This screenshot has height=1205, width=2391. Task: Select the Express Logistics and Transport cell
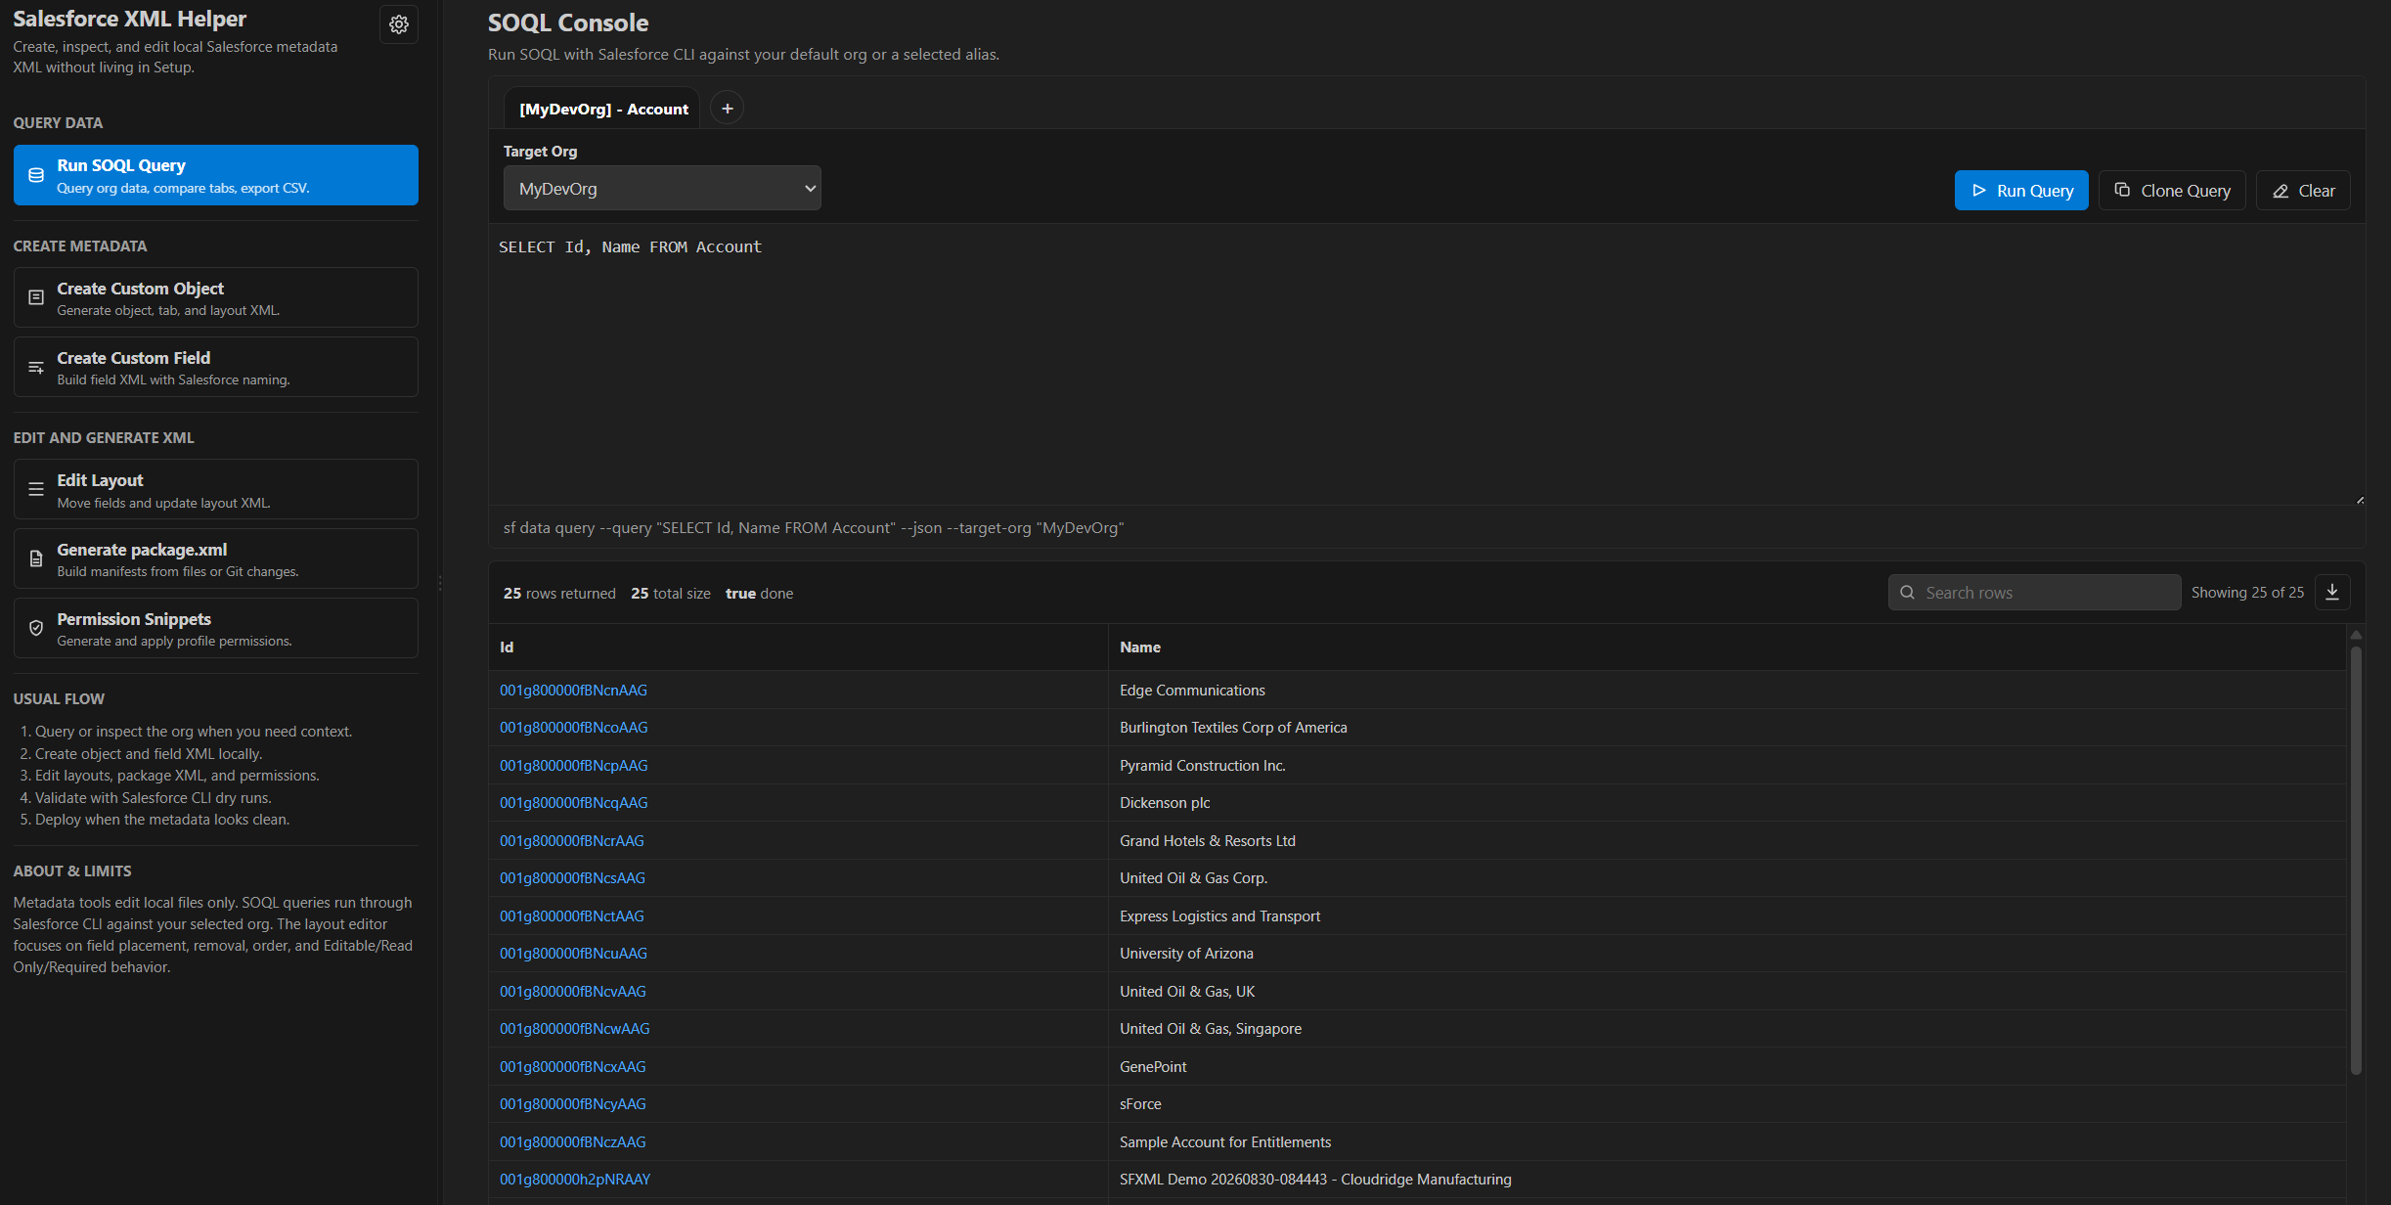tap(1727, 916)
